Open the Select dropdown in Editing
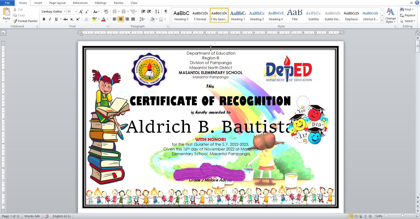420x219 pixels. tap(408, 21)
